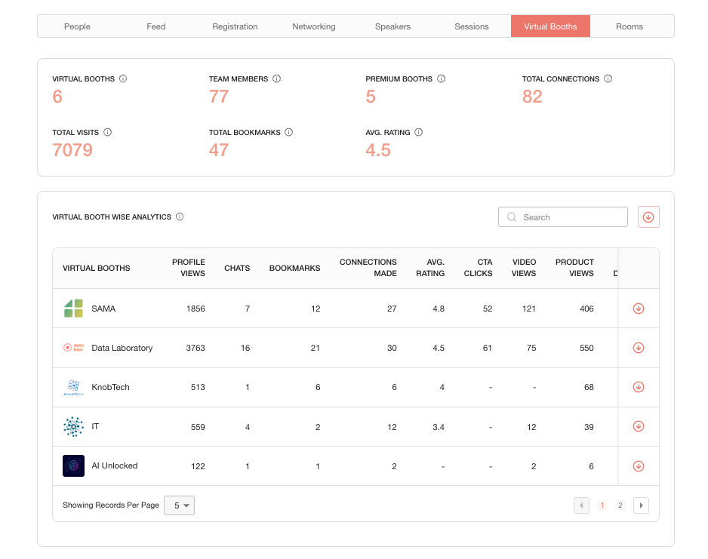Sort by the Profile Views column header

point(188,268)
